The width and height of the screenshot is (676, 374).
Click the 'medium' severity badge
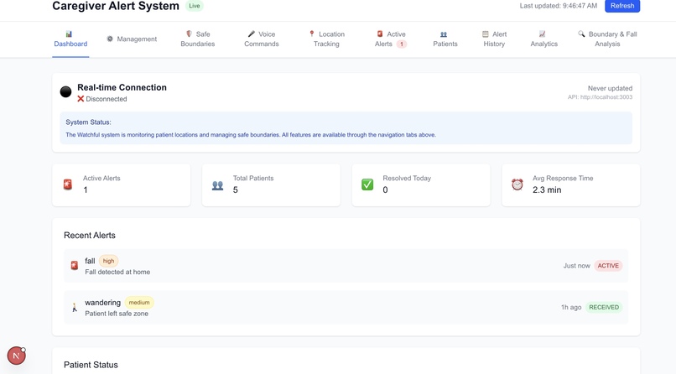point(139,303)
